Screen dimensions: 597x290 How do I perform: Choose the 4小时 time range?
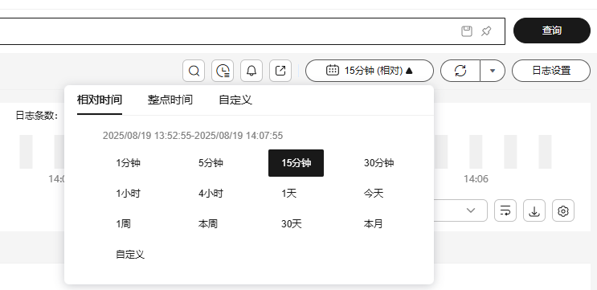[211, 194]
